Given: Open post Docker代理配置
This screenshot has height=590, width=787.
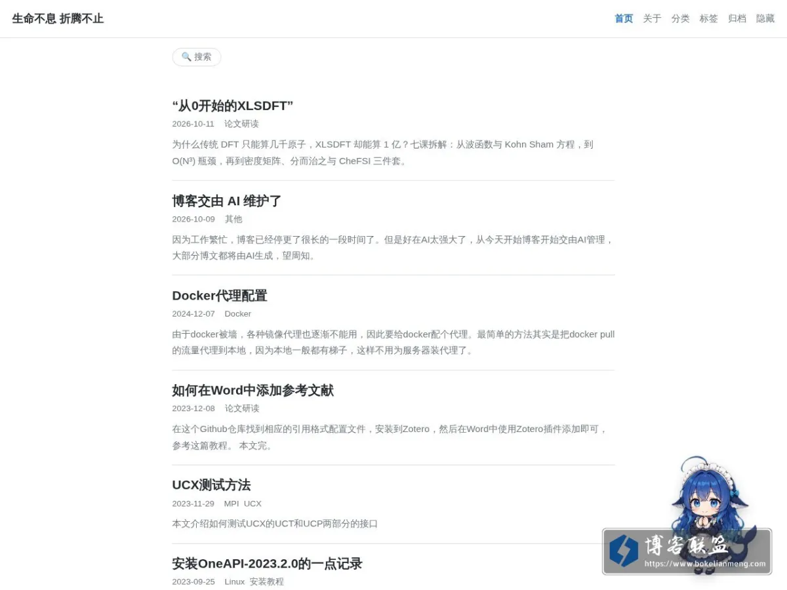Looking at the screenshot, I should point(220,296).
